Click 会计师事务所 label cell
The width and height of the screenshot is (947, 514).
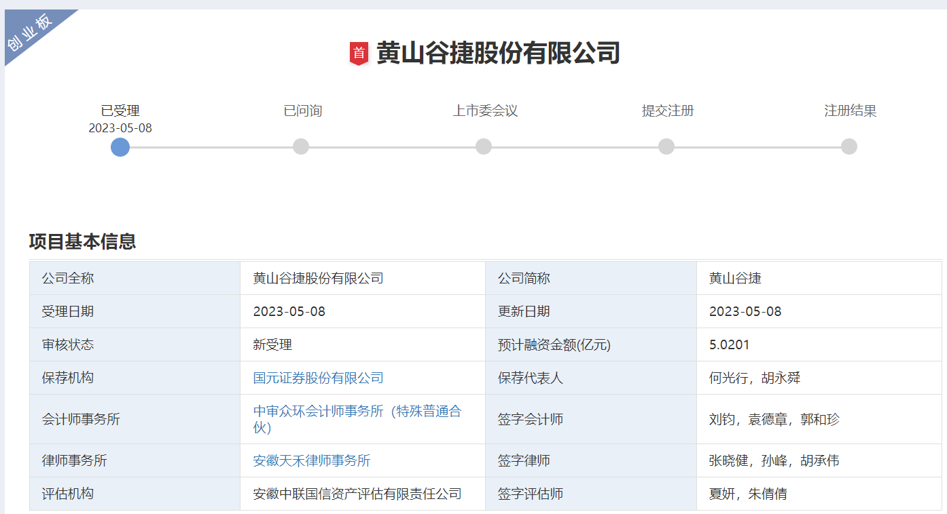135,419
